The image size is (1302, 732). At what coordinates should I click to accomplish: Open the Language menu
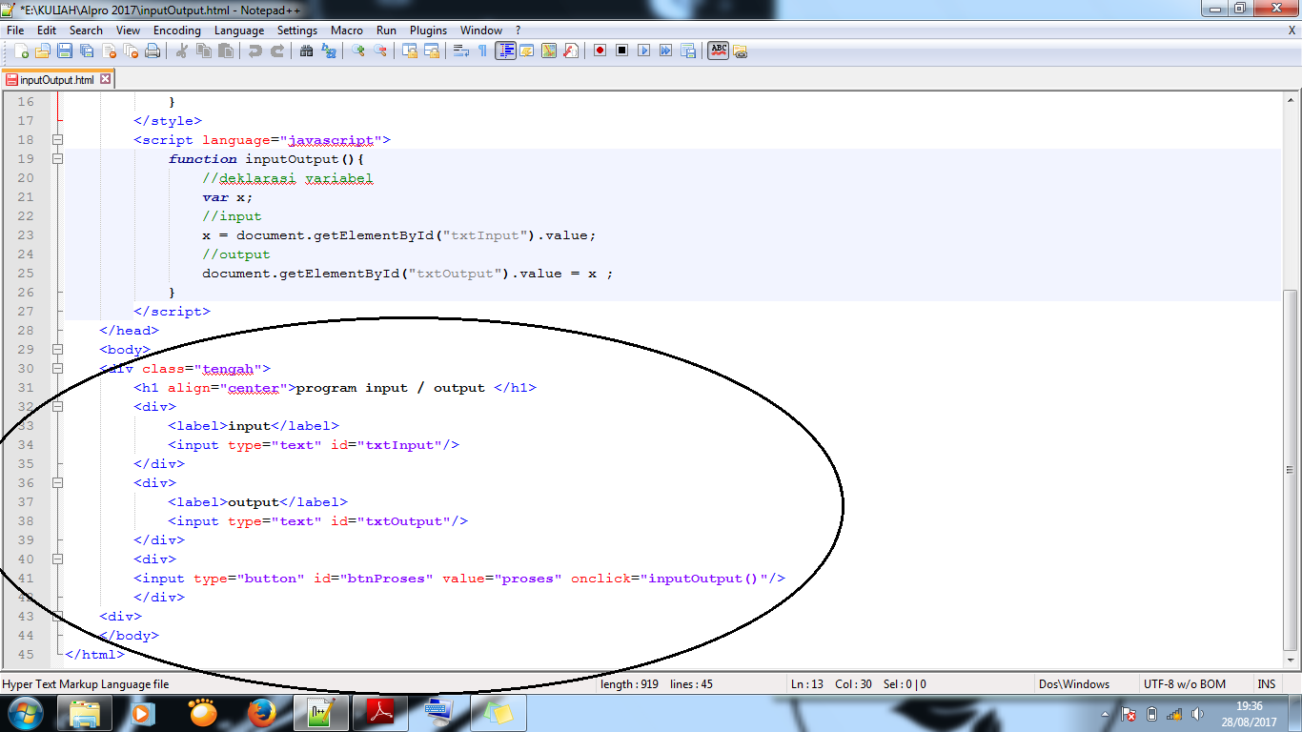[x=239, y=30]
